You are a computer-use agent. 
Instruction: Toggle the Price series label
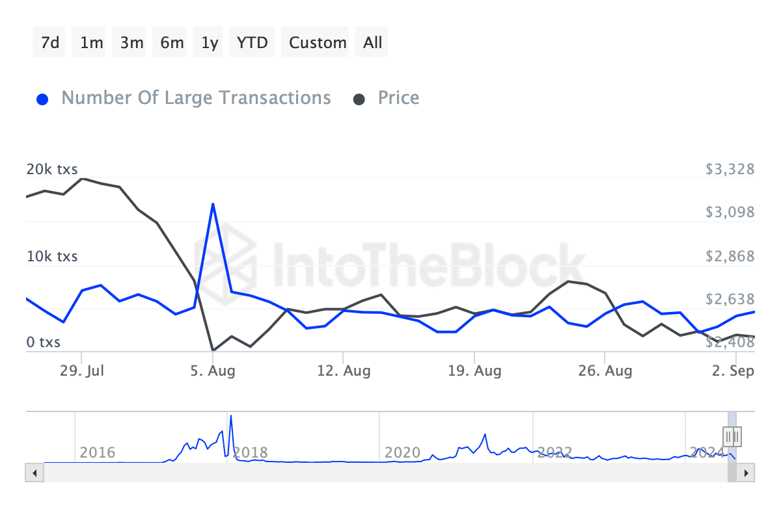tap(398, 98)
